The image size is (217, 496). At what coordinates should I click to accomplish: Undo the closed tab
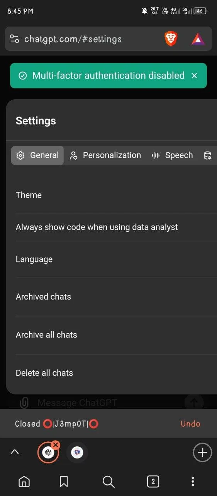click(x=190, y=424)
